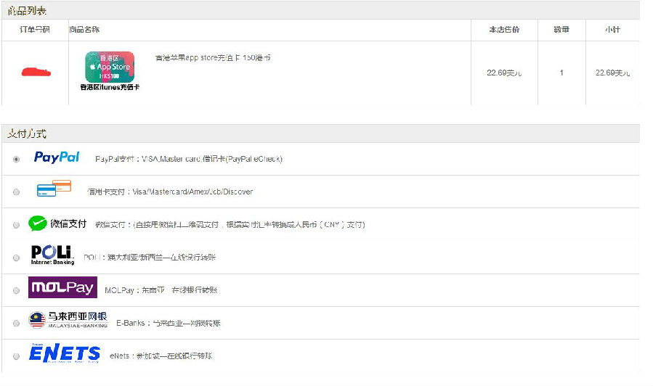Screen dimensions: 653x386
Task: Click the purple MOLPay logo
Action: tap(62, 287)
